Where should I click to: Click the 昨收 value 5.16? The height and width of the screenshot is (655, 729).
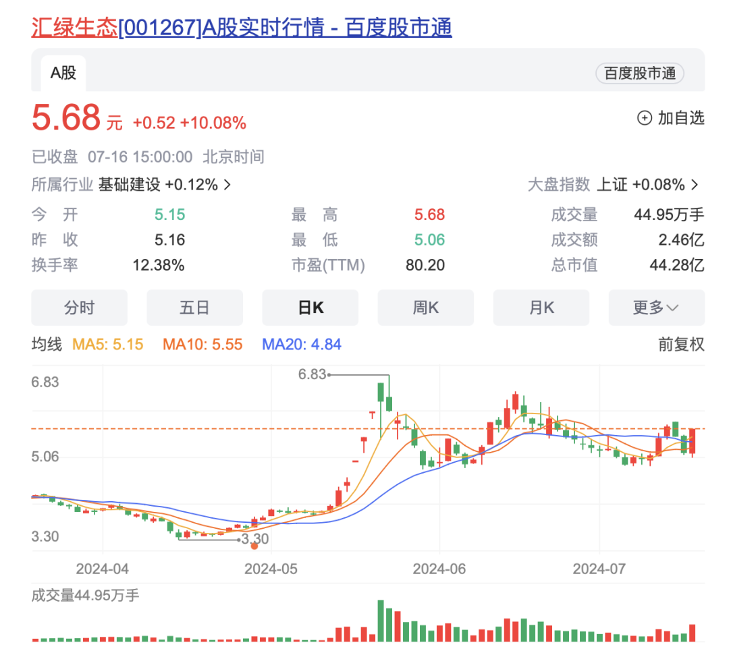click(169, 239)
